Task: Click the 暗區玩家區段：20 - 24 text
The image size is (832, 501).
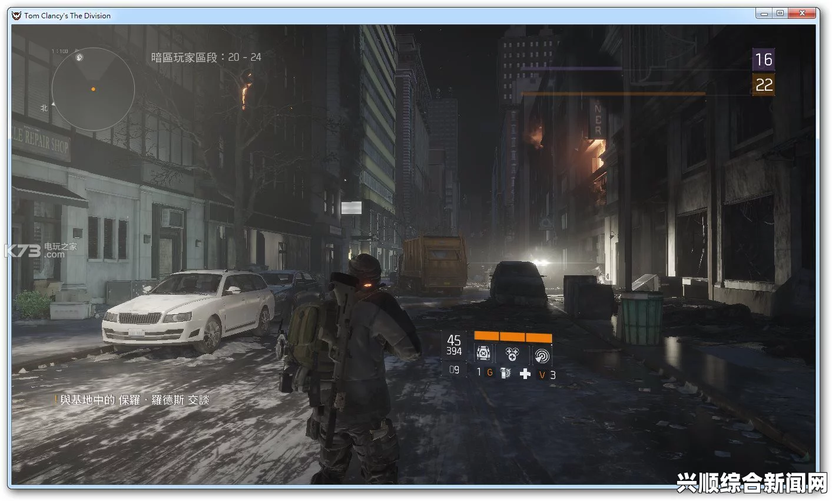Action: [x=206, y=57]
